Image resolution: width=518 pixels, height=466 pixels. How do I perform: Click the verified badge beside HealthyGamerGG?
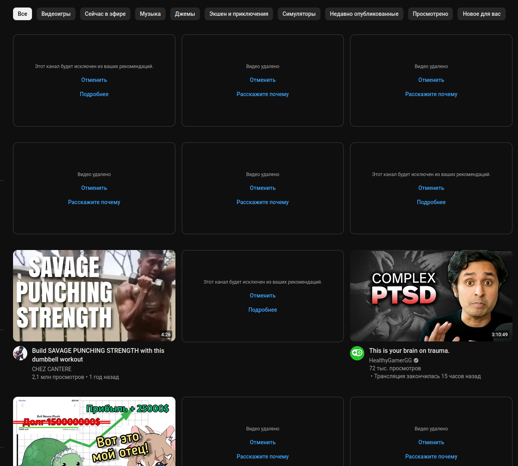coord(416,360)
